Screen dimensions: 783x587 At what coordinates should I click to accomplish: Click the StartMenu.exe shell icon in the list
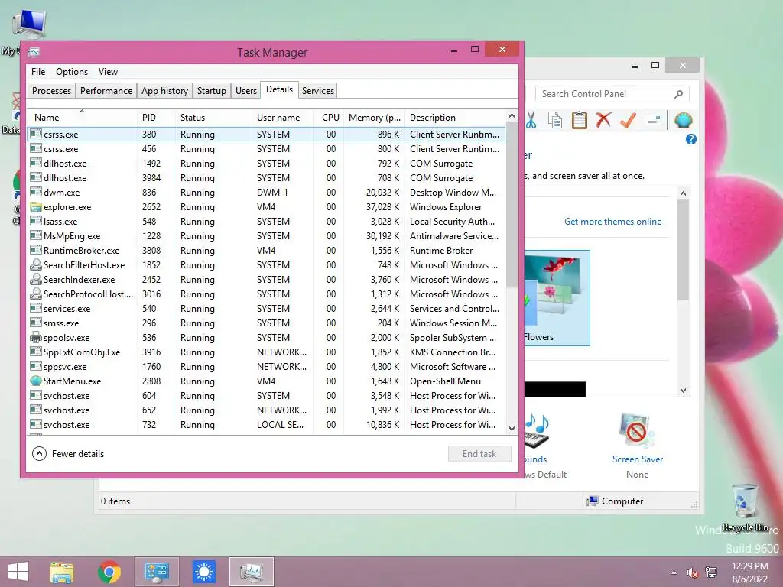click(x=35, y=381)
